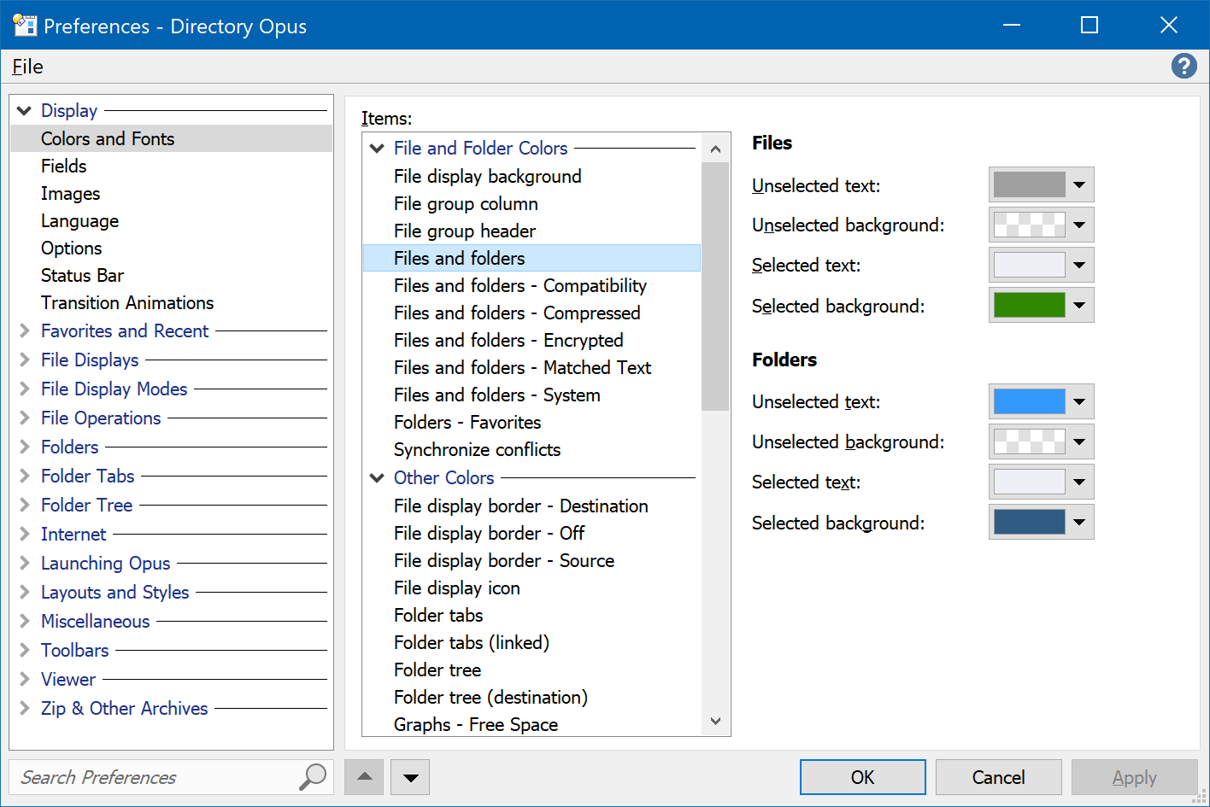Expand the Layouts and Styles category
Image resolution: width=1210 pixels, height=807 pixels.
coord(25,592)
